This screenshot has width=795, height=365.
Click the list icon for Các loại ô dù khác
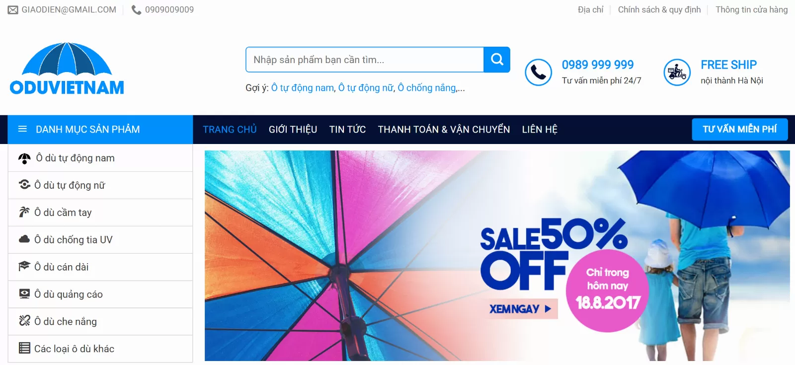tap(24, 348)
